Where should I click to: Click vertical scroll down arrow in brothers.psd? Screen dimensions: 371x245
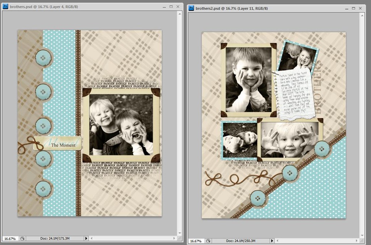tap(180, 233)
